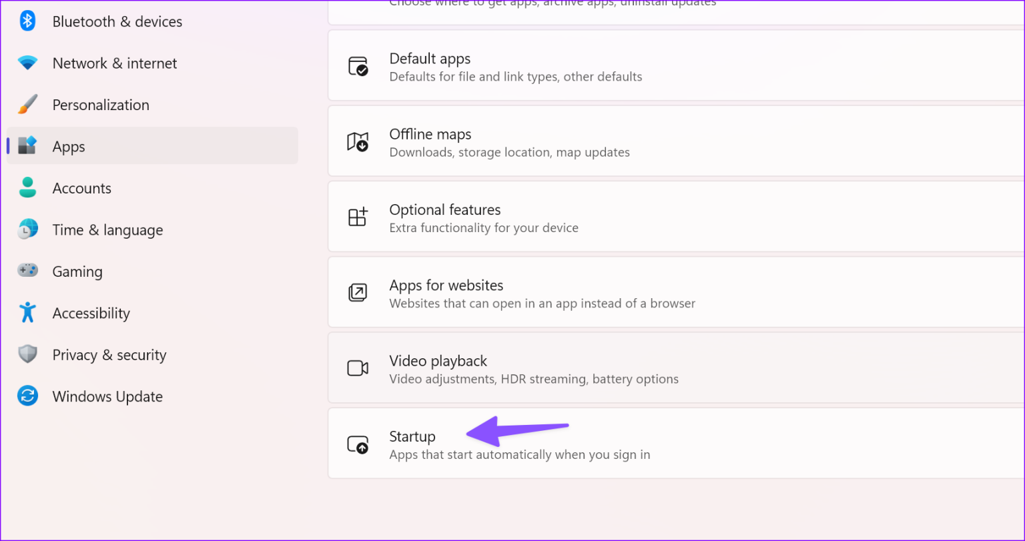The width and height of the screenshot is (1025, 541).
Task: Click the Windows Update refresh icon
Action: tap(27, 396)
